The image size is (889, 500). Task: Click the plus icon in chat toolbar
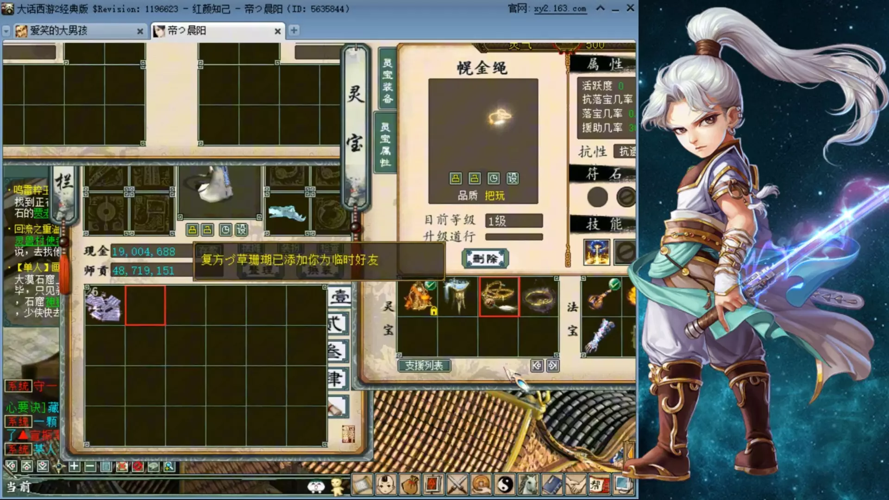[x=74, y=466]
